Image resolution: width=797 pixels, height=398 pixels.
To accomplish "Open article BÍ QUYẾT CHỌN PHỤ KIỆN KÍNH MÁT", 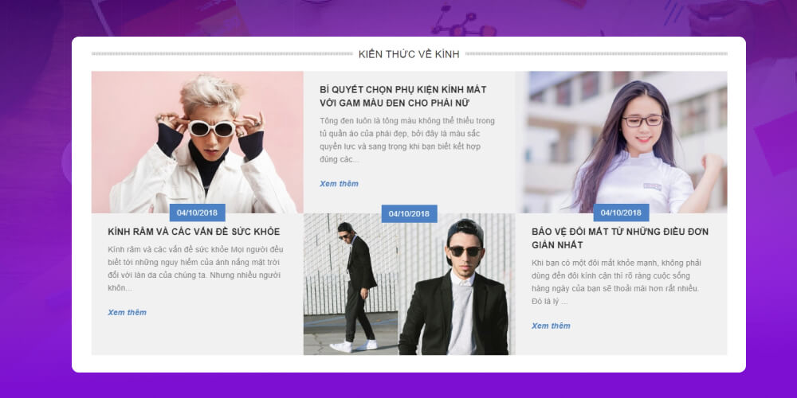I will (x=403, y=96).
